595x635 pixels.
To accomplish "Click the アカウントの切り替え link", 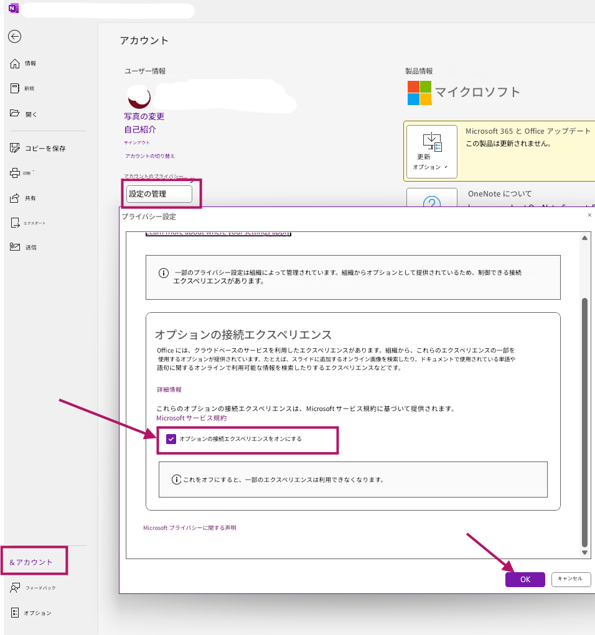I will (149, 156).
